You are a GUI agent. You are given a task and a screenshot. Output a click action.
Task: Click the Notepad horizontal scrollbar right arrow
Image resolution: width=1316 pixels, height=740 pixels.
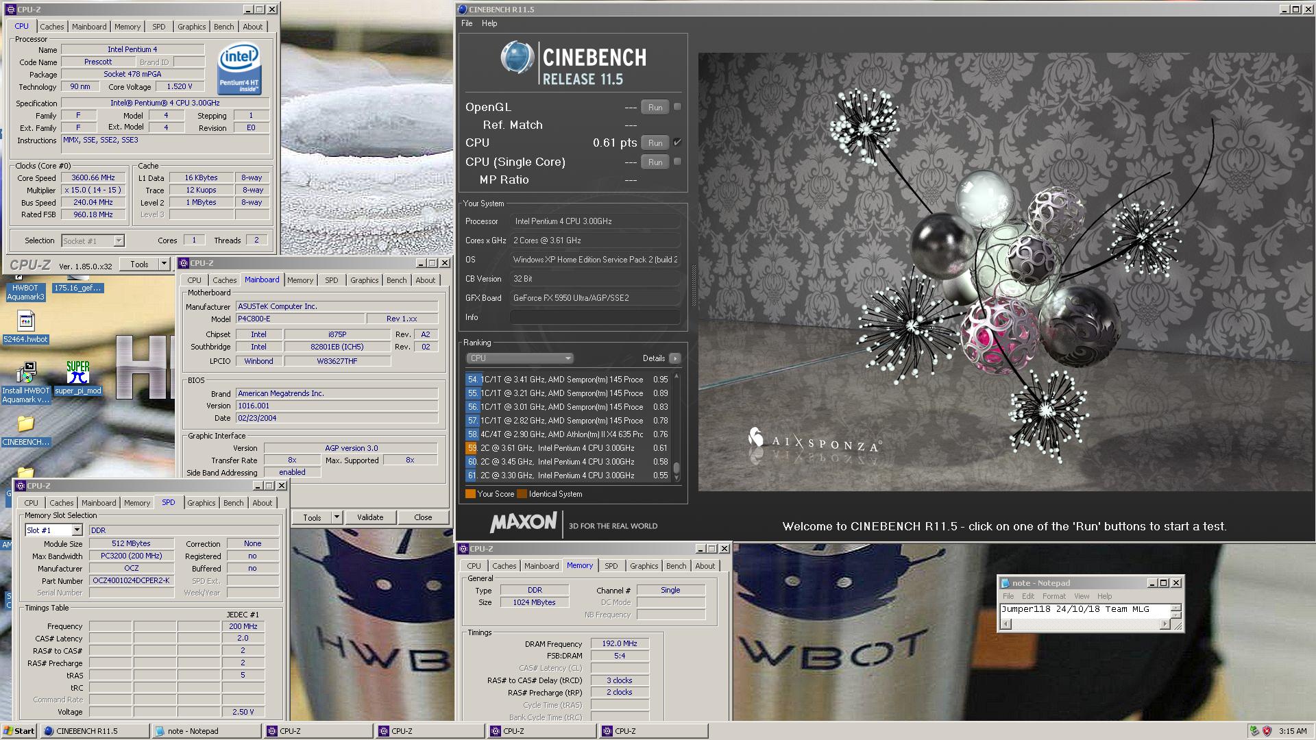coord(1165,624)
